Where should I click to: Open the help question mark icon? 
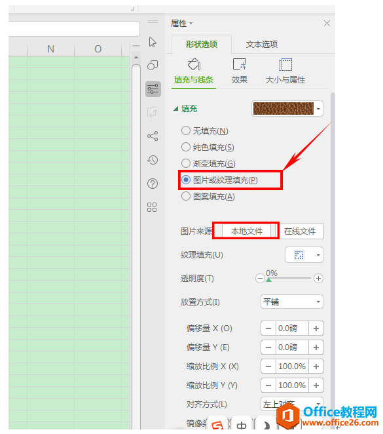point(153,184)
